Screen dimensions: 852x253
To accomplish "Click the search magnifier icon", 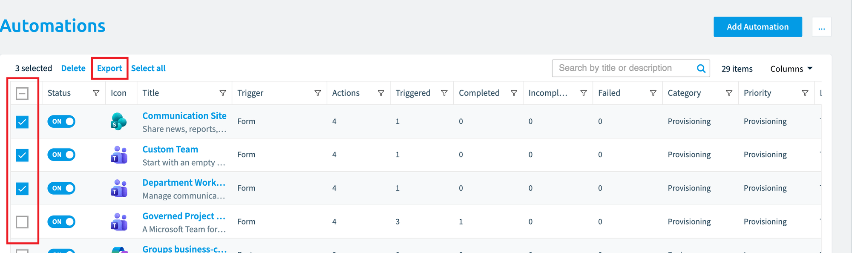I will click(x=701, y=68).
